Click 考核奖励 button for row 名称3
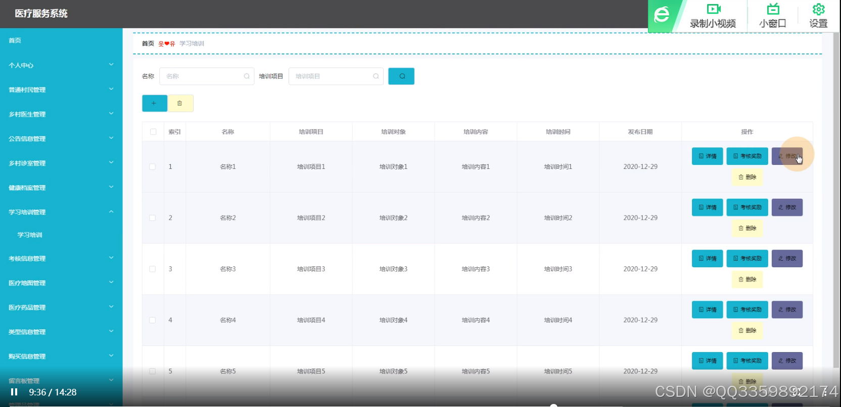Image resolution: width=841 pixels, height=407 pixels. click(x=747, y=258)
